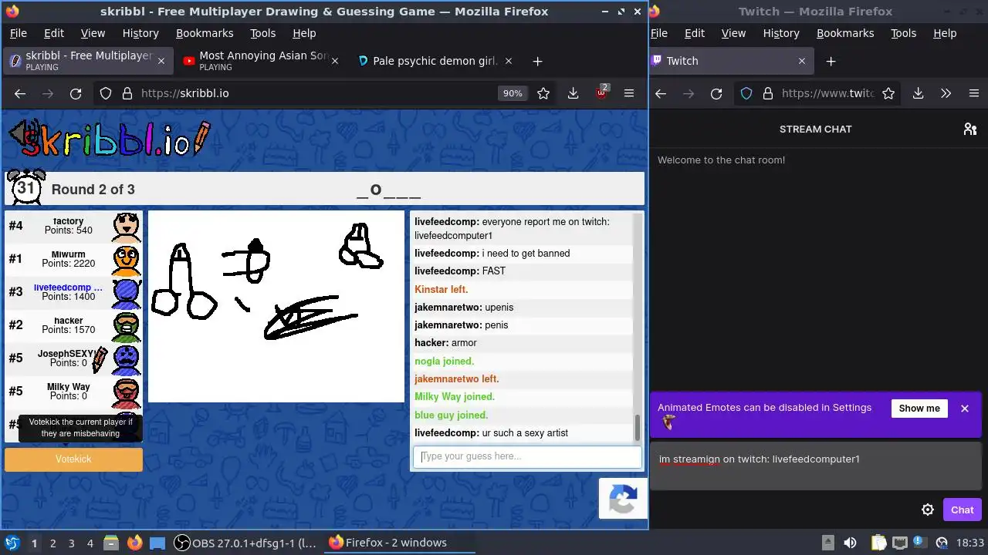Select the Milky Way player row
The width and height of the screenshot is (988, 555).
pos(73,392)
